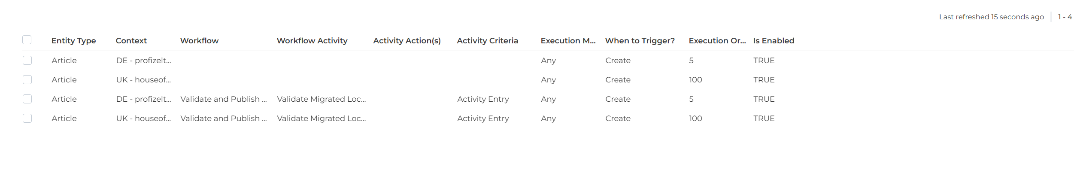This screenshot has width=1074, height=191.
Task: Click the When to Trigger? column header
Action: [x=640, y=41]
